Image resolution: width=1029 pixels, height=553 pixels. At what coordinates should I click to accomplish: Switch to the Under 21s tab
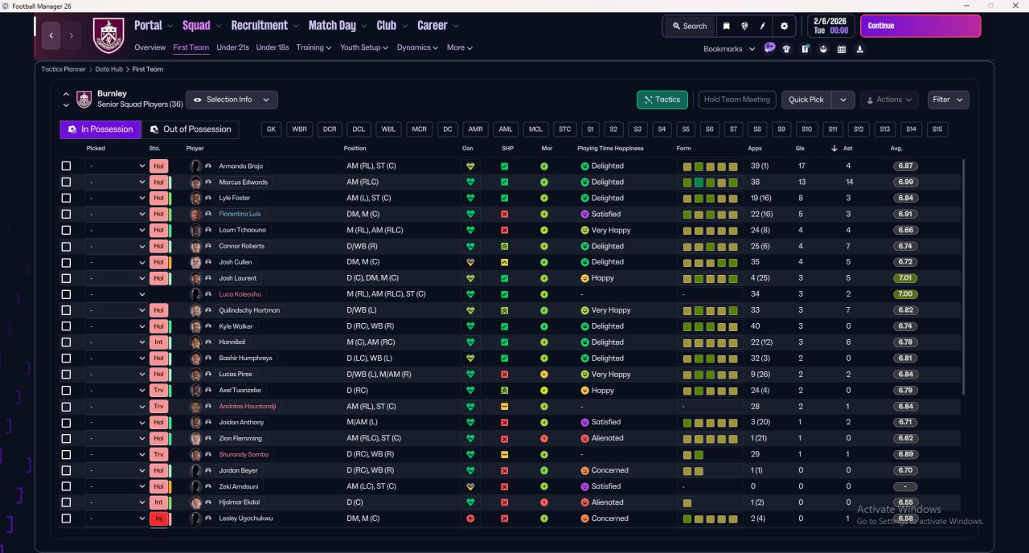pos(232,47)
